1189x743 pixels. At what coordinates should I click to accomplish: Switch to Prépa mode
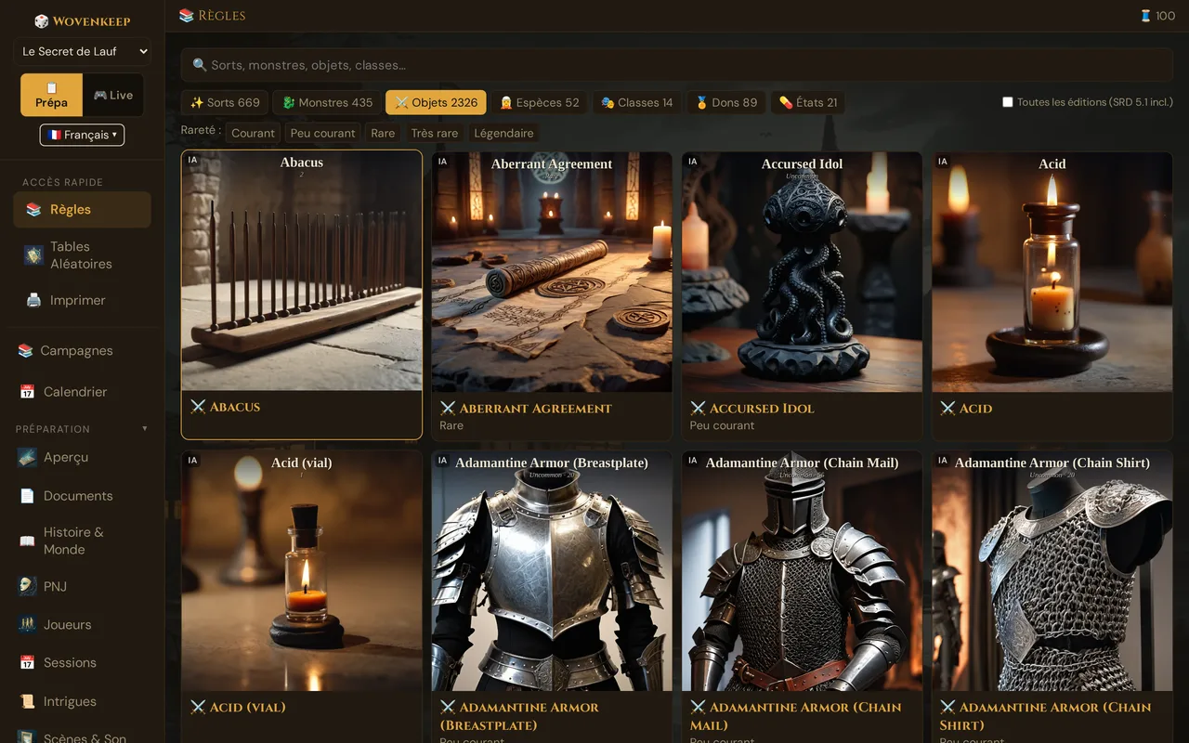[x=52, y=95]
